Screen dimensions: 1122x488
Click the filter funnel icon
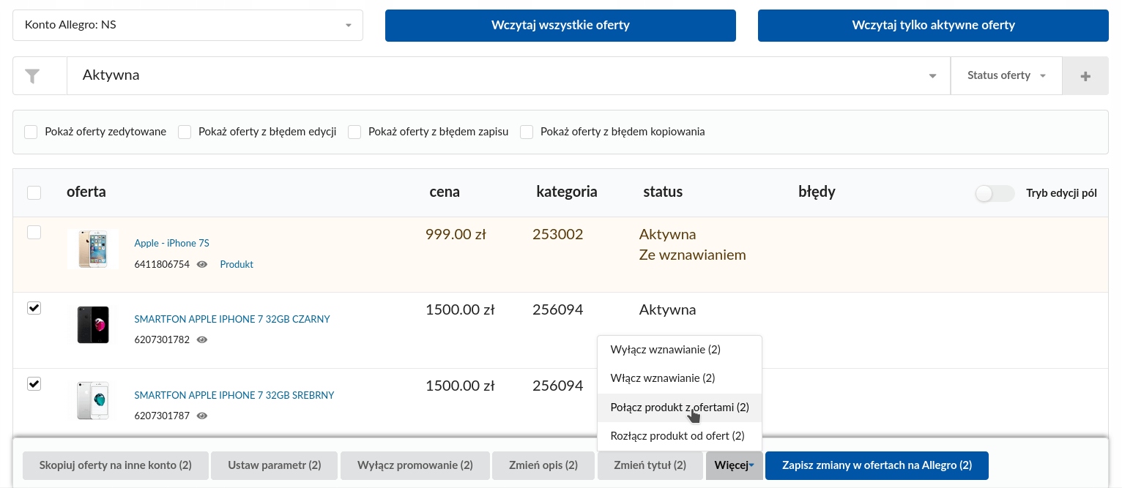pos(31,75)
